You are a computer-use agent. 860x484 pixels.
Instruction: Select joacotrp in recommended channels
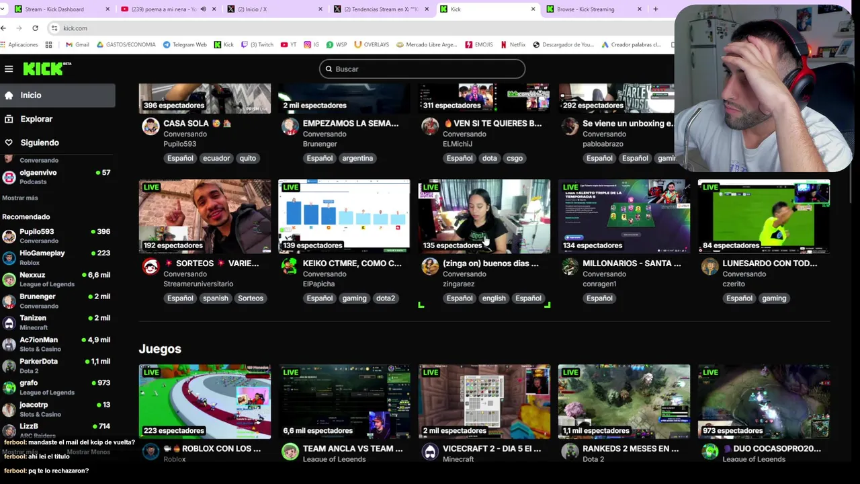point(58,409)
